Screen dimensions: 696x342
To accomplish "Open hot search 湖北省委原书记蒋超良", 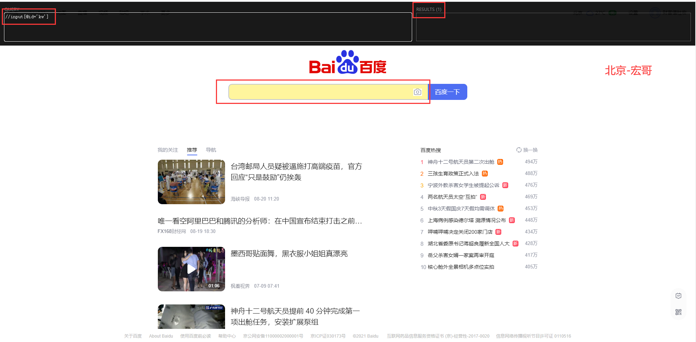I will [468, 244].
